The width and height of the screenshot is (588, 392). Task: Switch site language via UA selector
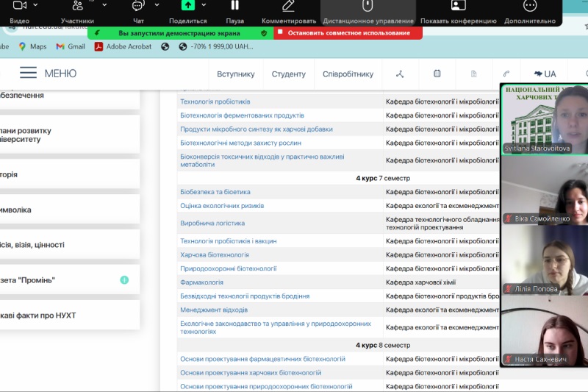click(545, 74)
